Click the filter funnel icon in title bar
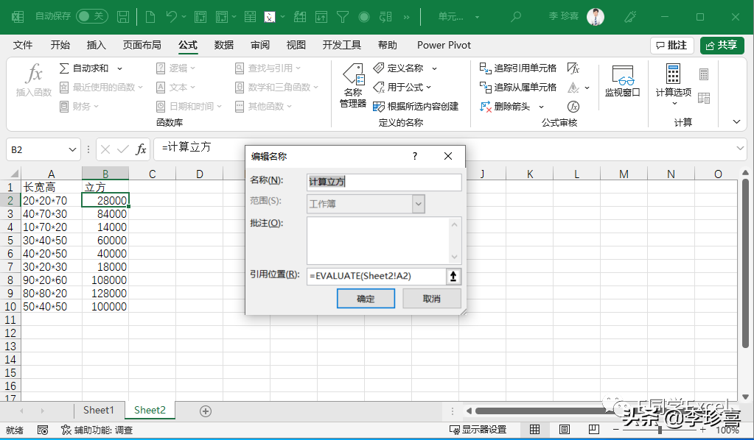 (x=343, y=17)
